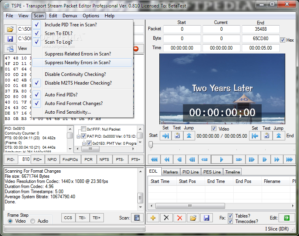Click EDL table horizontal scrollbar
Image resolution: width=299 pixels, height=236 pixels.
190,206
